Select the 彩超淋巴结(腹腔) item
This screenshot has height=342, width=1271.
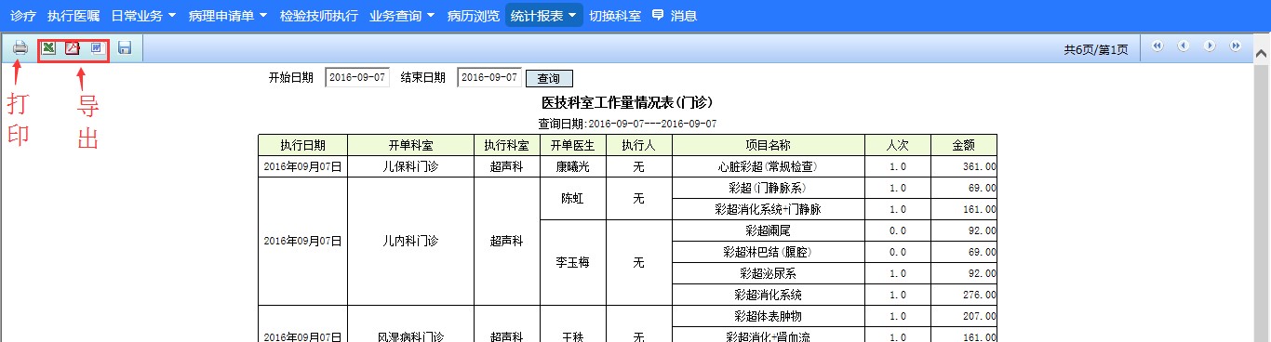tap(768, 252)
